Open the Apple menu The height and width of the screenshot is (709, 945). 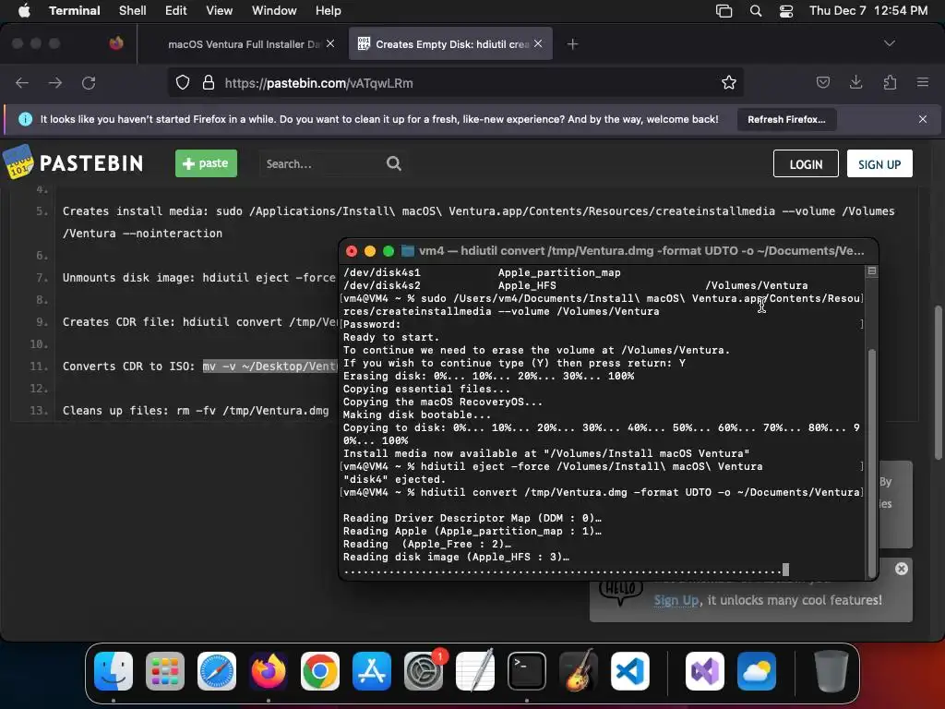(x=24, y=10)
